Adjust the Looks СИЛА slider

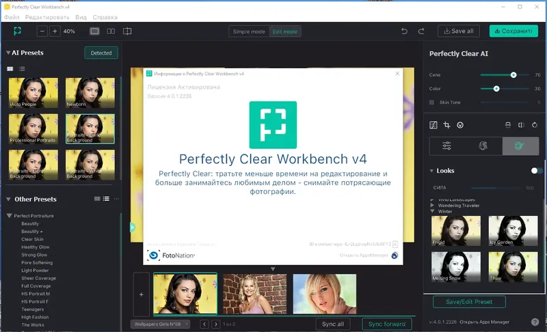coord(498,188)
